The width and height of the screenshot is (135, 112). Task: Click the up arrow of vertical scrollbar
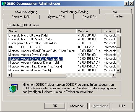(118, 31)
